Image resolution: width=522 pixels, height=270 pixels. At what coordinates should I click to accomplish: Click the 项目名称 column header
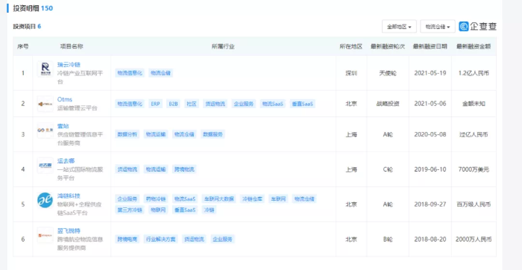coord(72,46)
